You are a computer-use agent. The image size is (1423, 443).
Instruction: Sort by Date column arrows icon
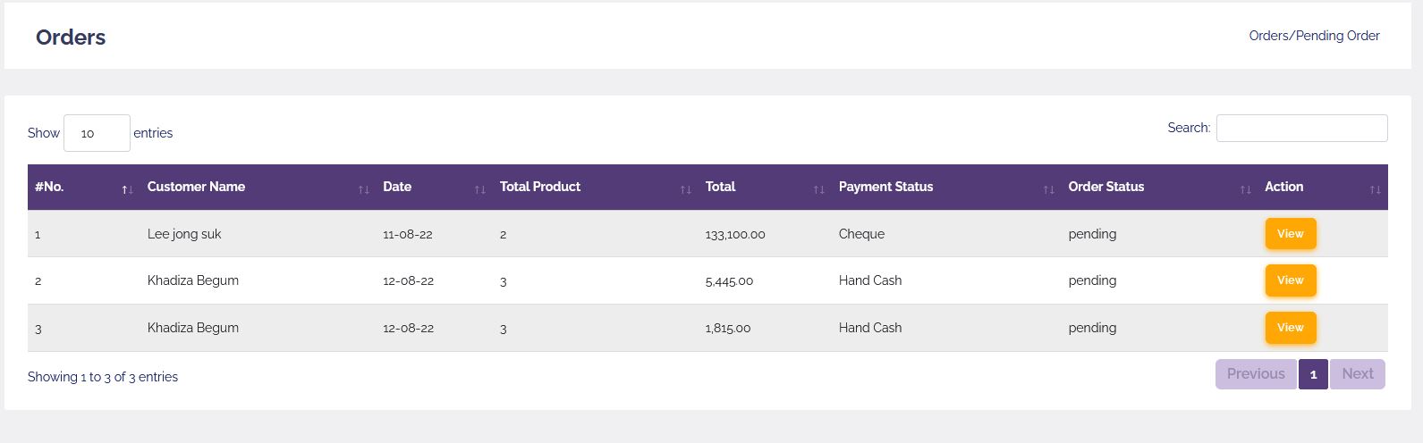[479, 189]
